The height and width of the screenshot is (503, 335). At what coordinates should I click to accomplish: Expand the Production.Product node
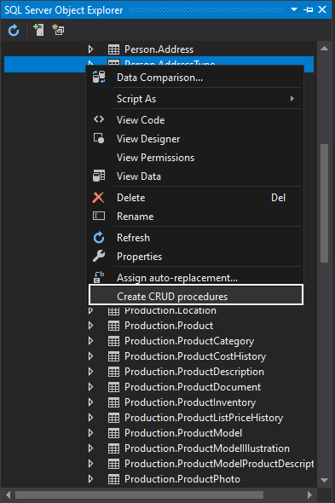coord(91,326)
